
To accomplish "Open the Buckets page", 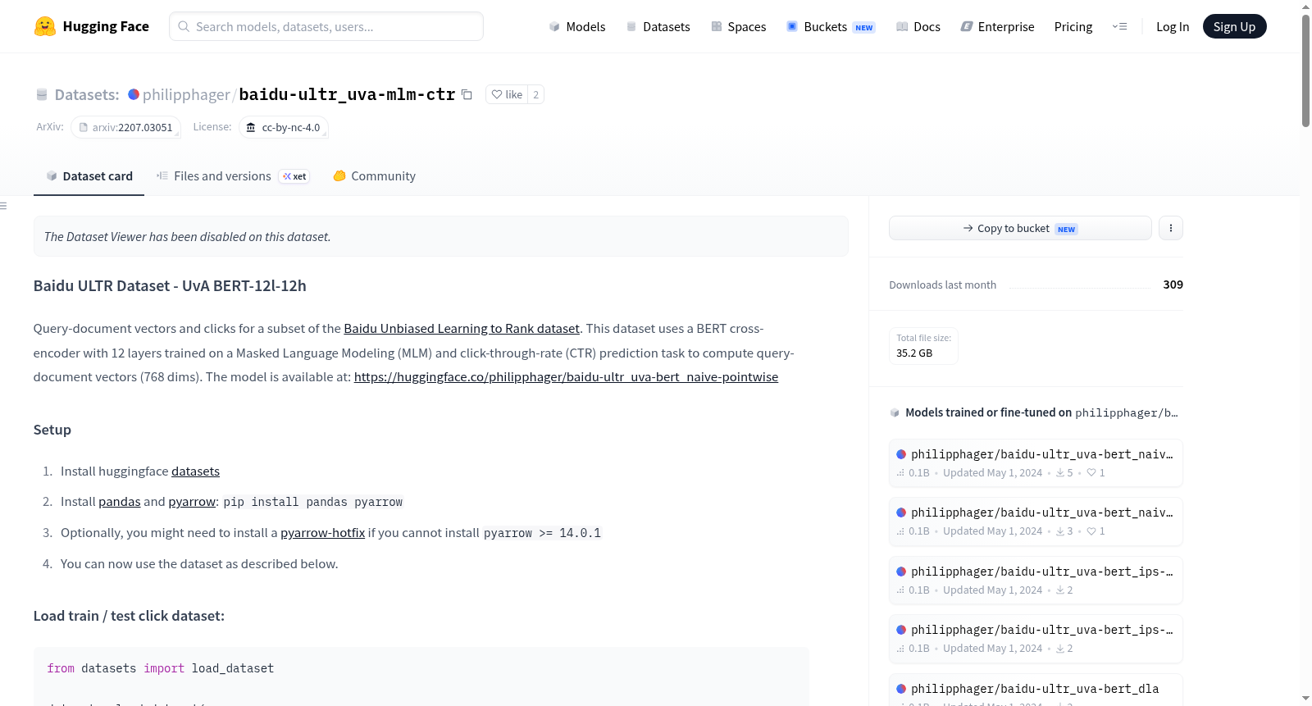I will pyautogui.click(x=831, y=26).
